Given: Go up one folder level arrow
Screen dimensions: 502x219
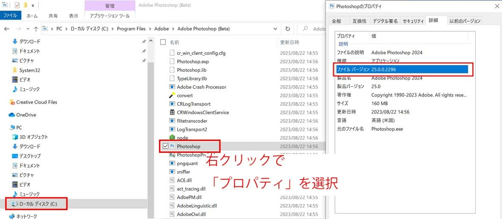Looking at the screenshot, I should click(x=36, y=29).
